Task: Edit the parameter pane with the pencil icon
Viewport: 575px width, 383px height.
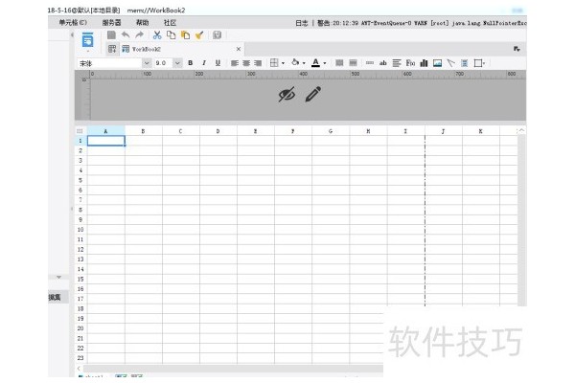Action: pos(313,94)
